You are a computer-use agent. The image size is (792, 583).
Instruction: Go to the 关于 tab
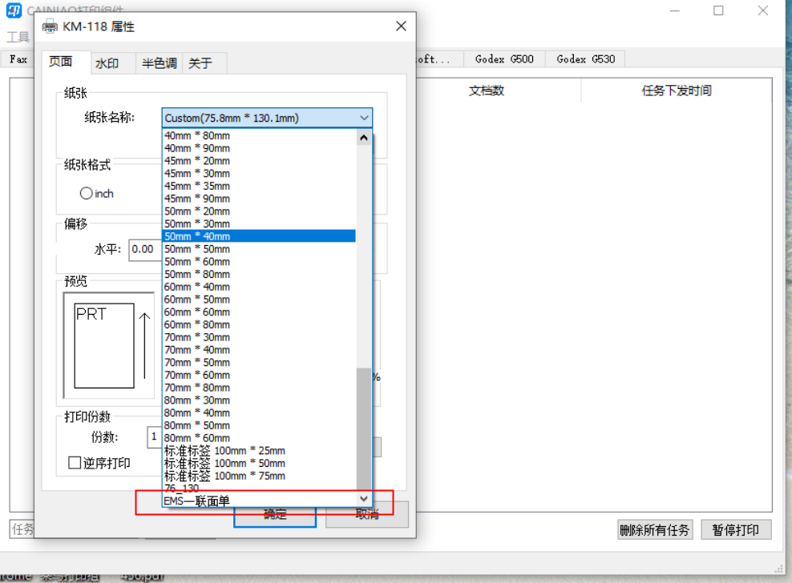[200, 63]
